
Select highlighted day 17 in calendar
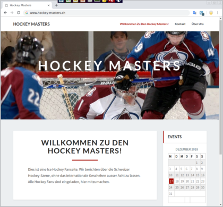(x=171, y=181)
